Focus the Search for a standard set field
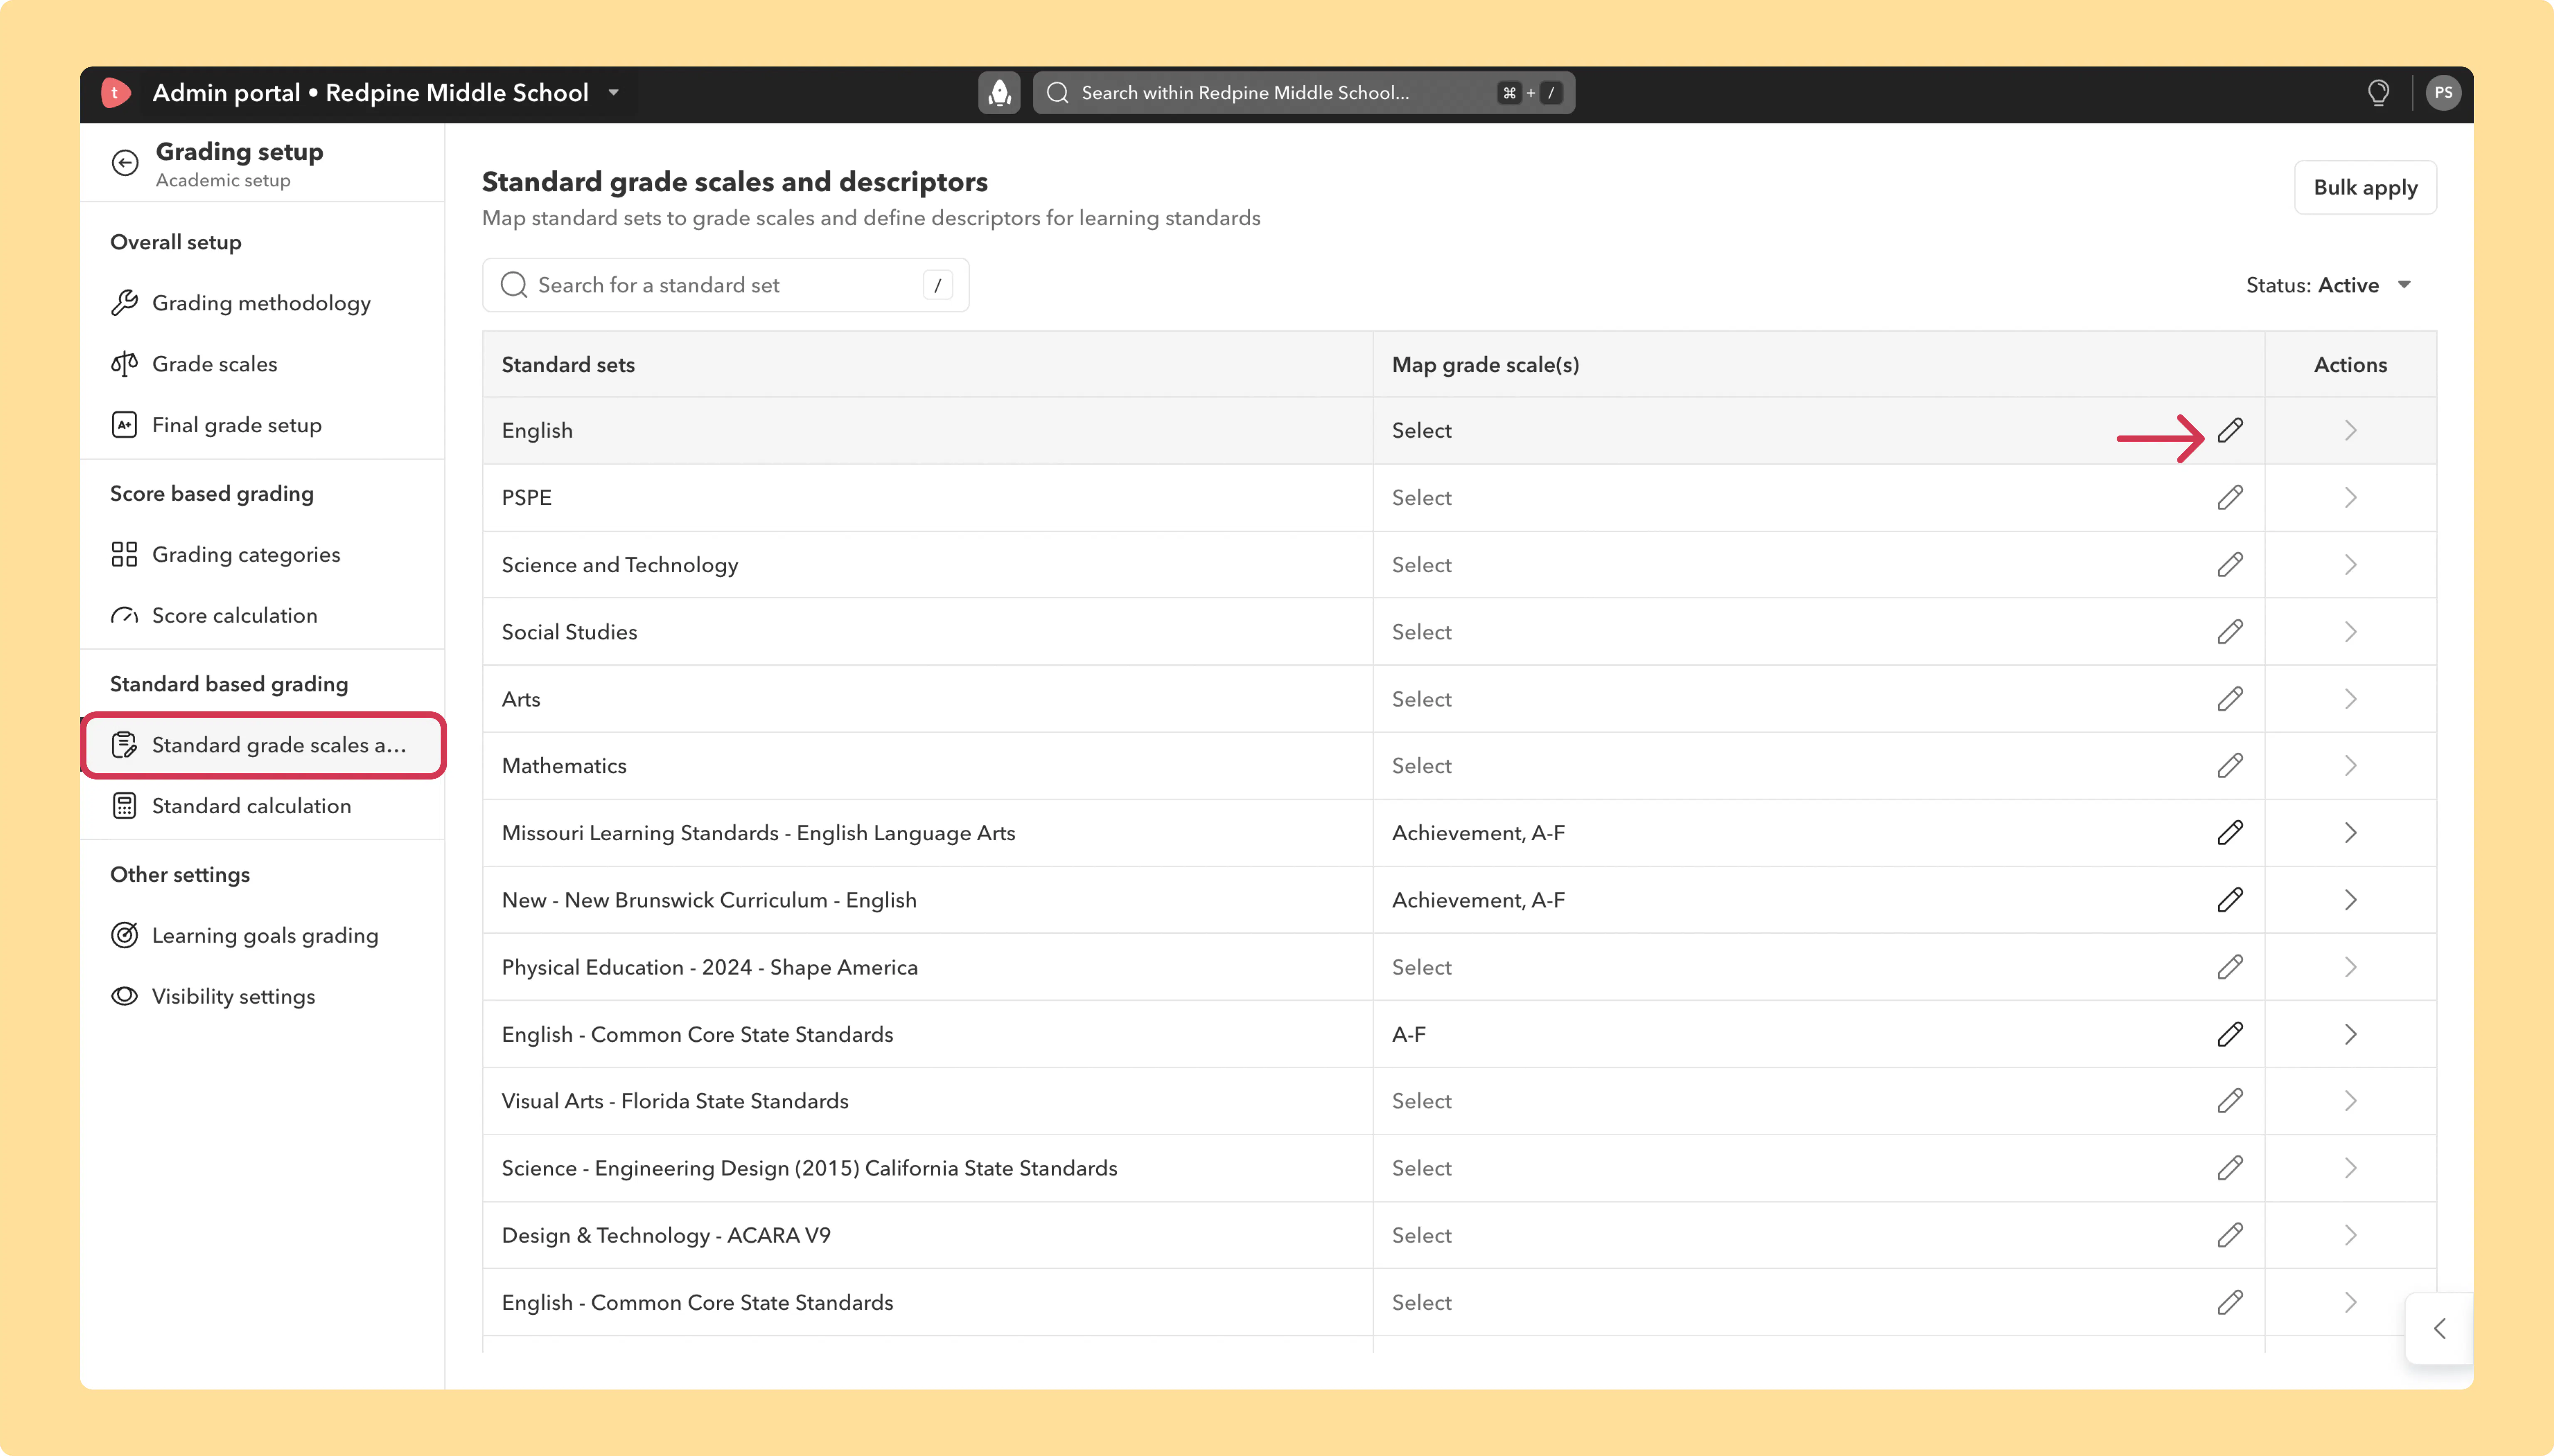The image size is (2554, 1456). pos(725,285)
